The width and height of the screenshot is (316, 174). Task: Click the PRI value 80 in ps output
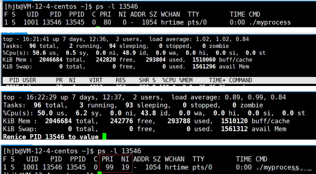107,22
